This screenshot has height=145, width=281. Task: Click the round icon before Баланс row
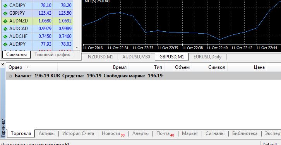tap(10, 76)
